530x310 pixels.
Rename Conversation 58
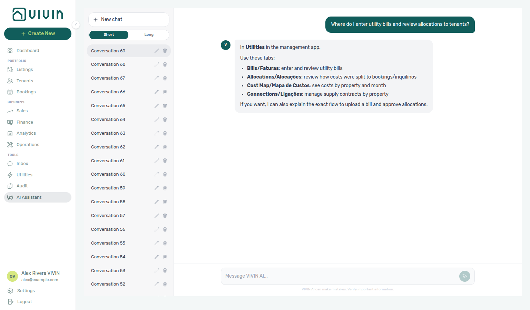pos(157,202)
